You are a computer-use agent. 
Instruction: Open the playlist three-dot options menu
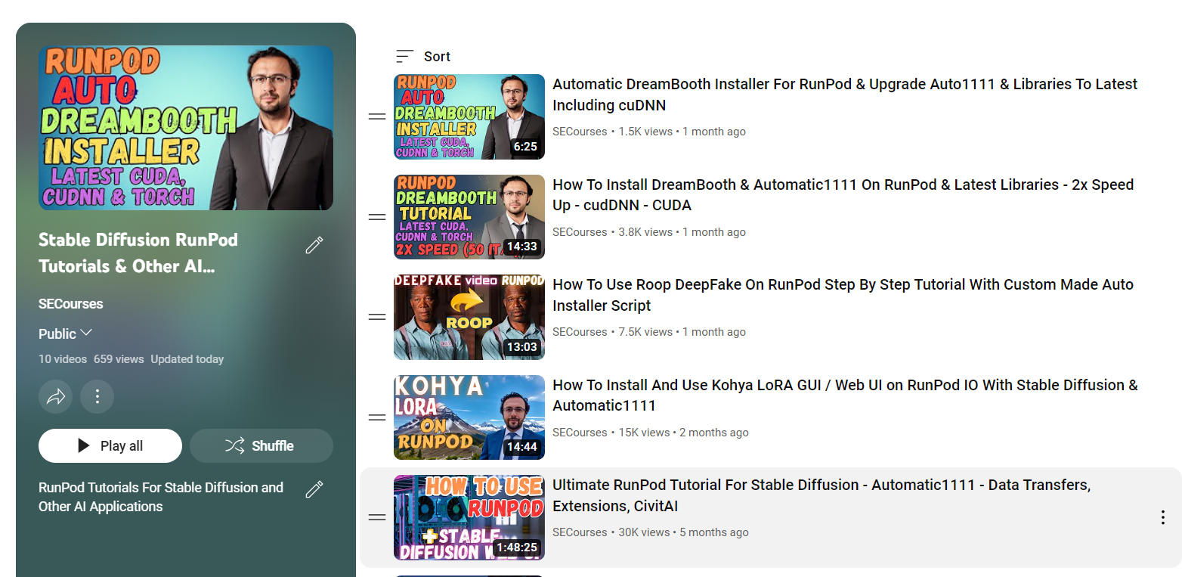pyautogui.click(x=97, y=396)
